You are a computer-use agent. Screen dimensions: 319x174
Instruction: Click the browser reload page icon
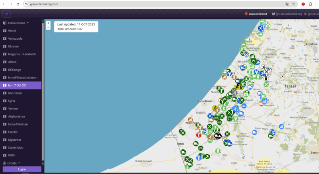[x=18, y=4]
